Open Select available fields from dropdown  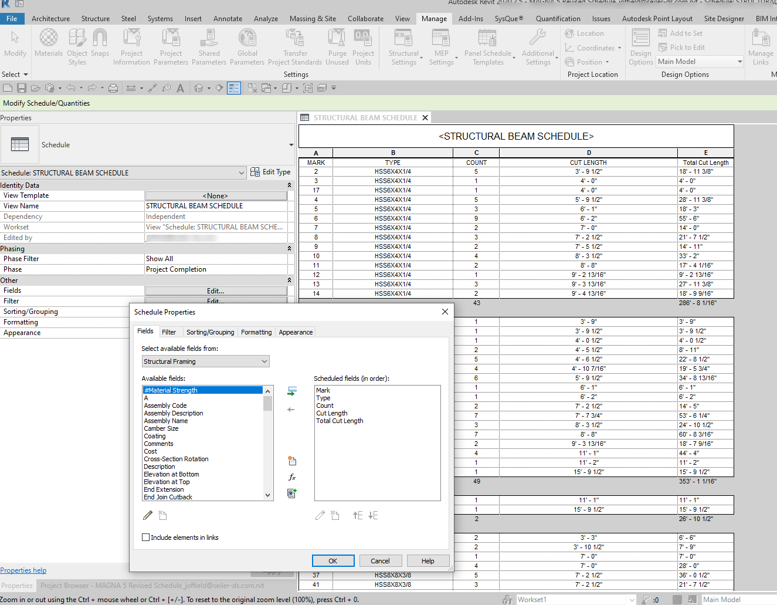(205, 361)
